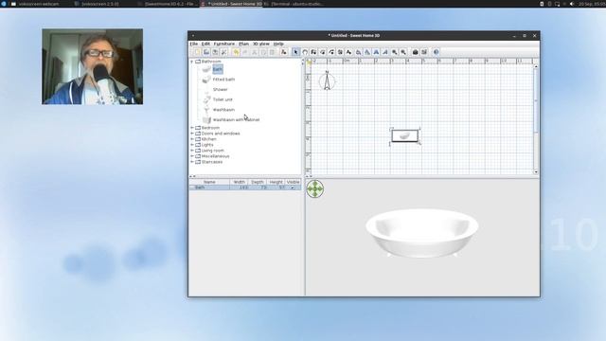Open Sweet Home 3D help icon

point(436,52)
